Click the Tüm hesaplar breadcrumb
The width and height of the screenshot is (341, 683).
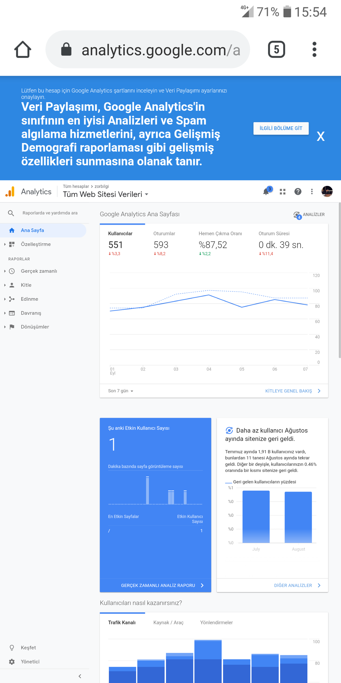[76, 186]
